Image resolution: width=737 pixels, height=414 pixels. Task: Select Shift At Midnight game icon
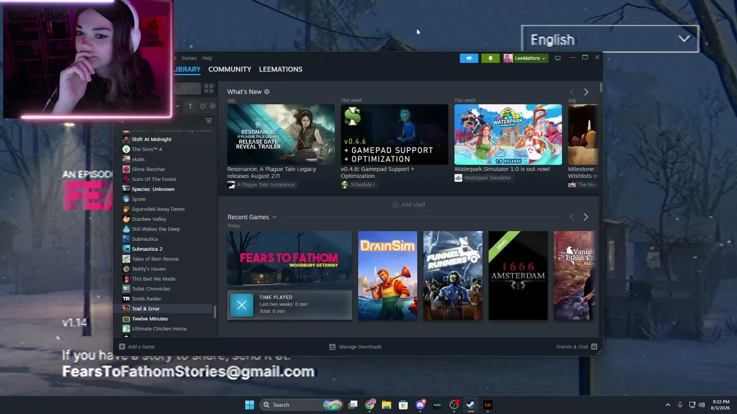click(x=126, y=139)
